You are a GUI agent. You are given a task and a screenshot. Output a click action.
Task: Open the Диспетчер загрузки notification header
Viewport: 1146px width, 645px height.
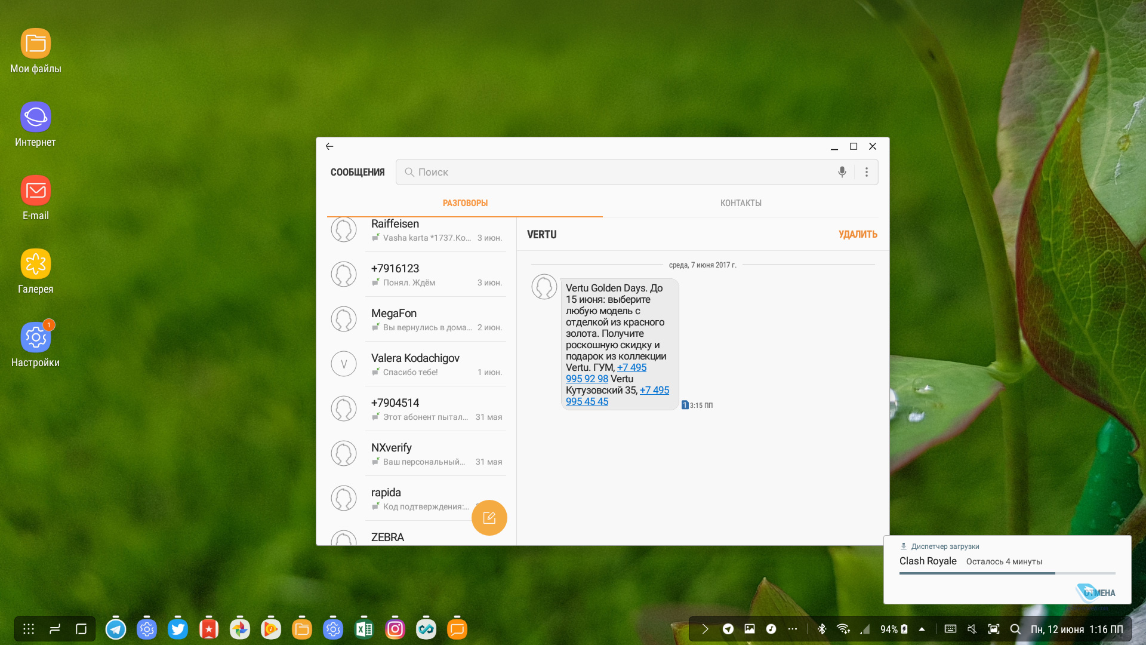(940, 546)
